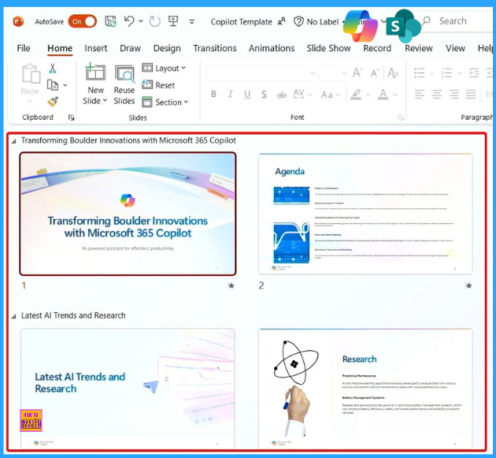Open the Clipboard pane launcher
The image size is (496, 458).
pyautogui.click(x=71, y=117)
